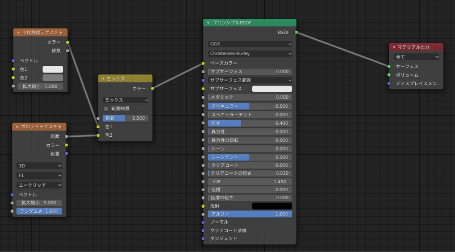Open the ユークリッド distance metric dropdown
Screen dimensions: 455x252
pos(39,185)
